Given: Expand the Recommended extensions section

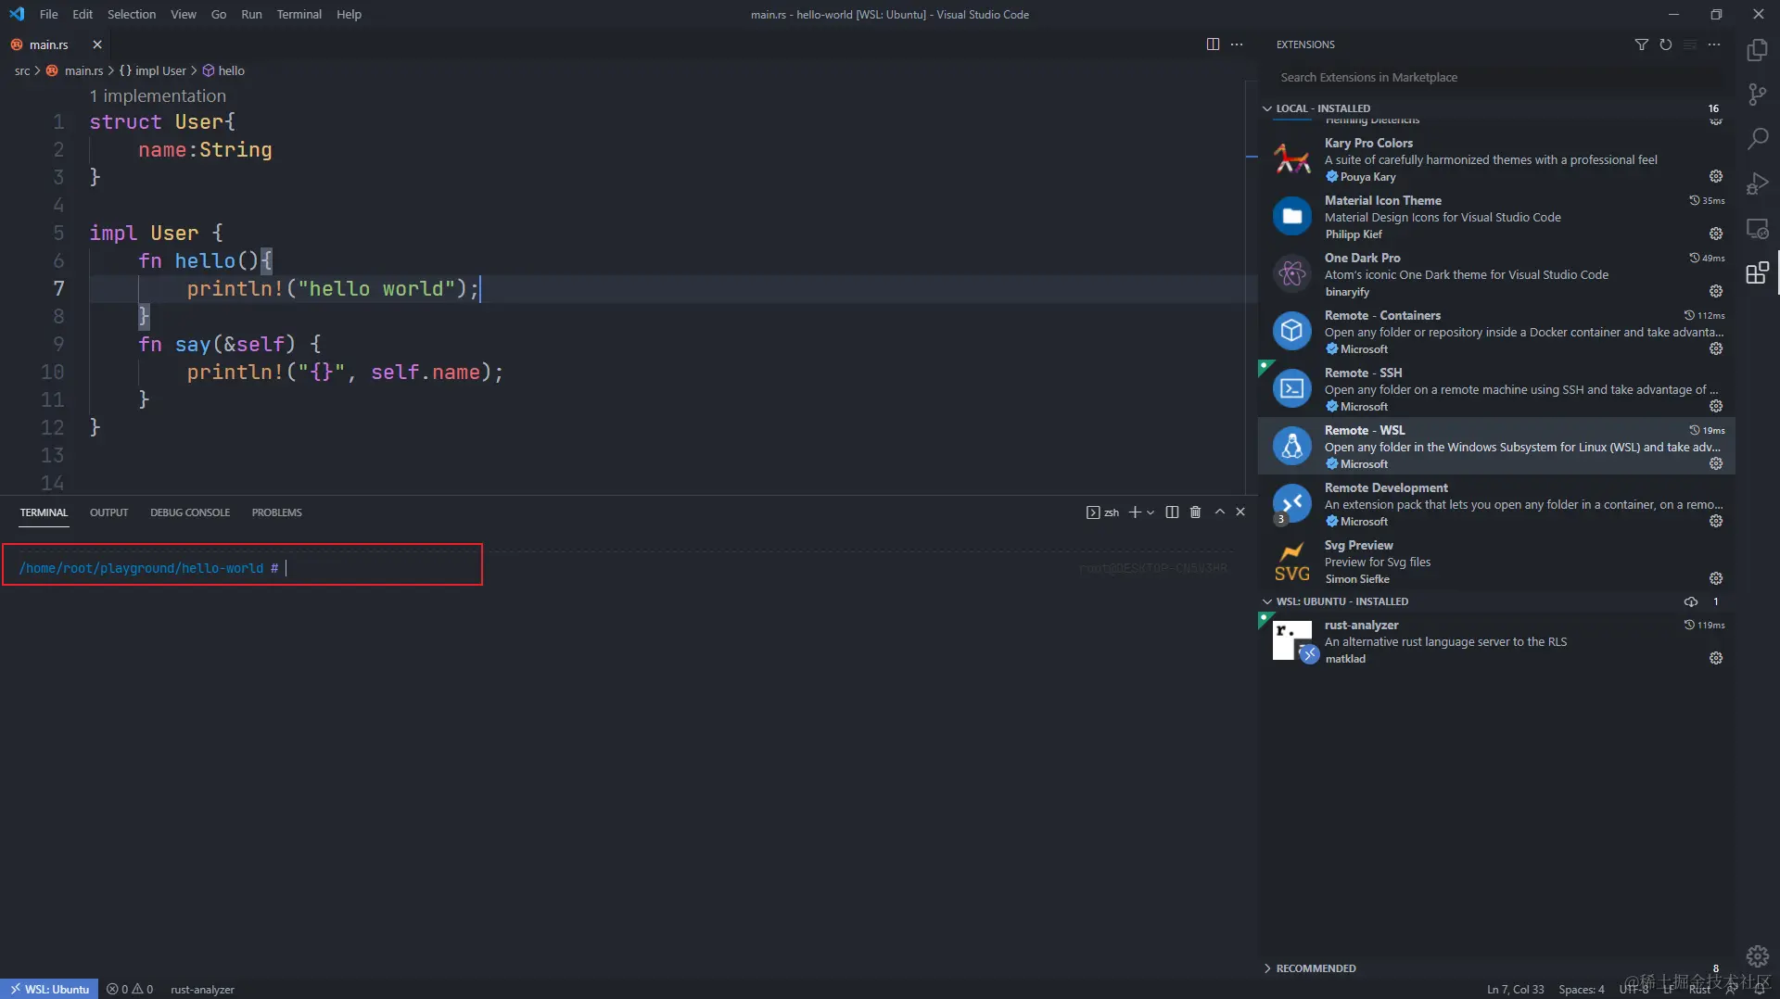Looking at the screenshot, I should (1266, 968).
